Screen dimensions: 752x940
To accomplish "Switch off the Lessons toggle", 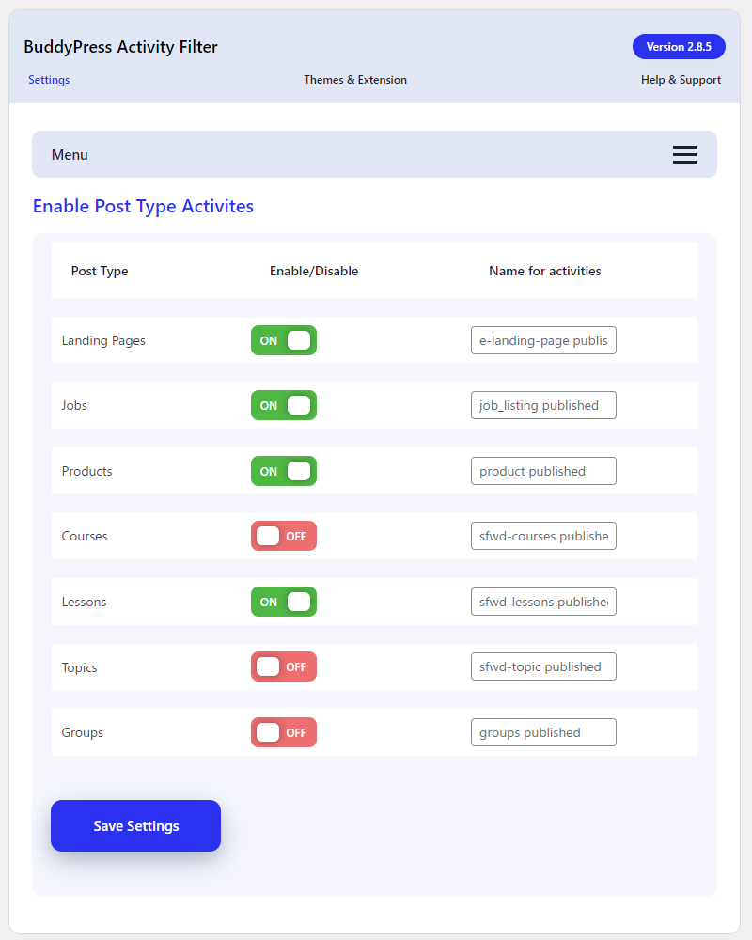I will pyautogui.click(x=284, y=602).
